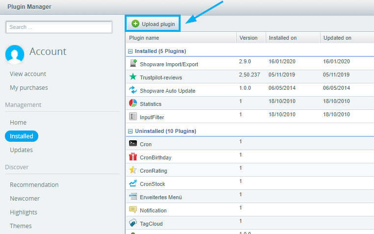The image size is (374, 234).
Task: Select the TagCloud plugin name
Action: coord(151,224)
